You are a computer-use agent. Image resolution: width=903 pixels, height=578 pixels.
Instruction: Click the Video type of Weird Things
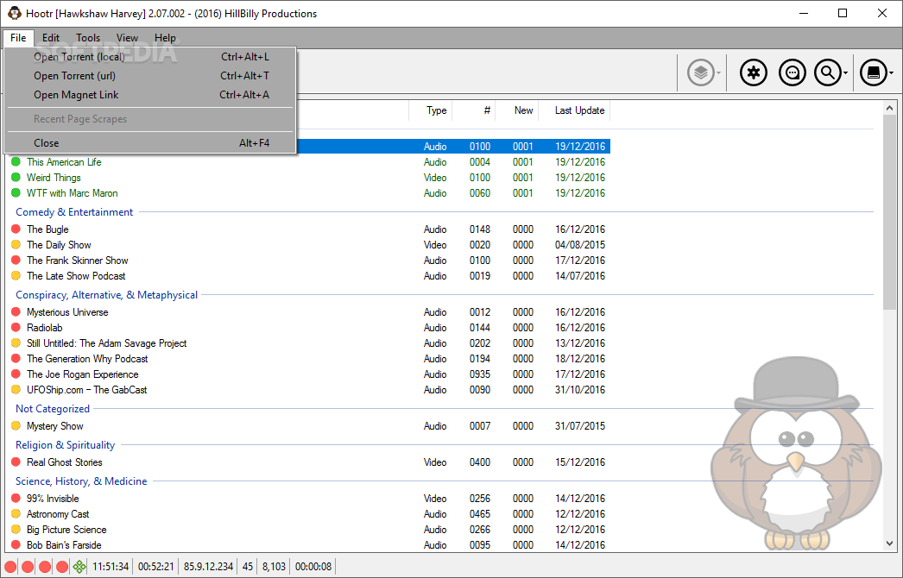click(435, 178)
